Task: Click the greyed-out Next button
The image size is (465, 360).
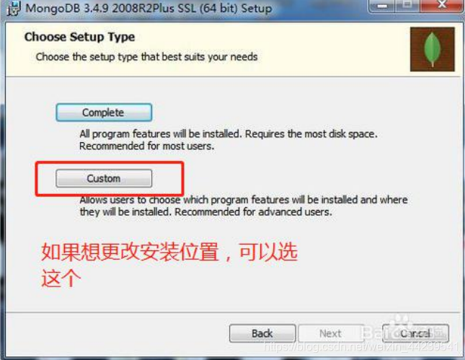Action: (330, 333)
